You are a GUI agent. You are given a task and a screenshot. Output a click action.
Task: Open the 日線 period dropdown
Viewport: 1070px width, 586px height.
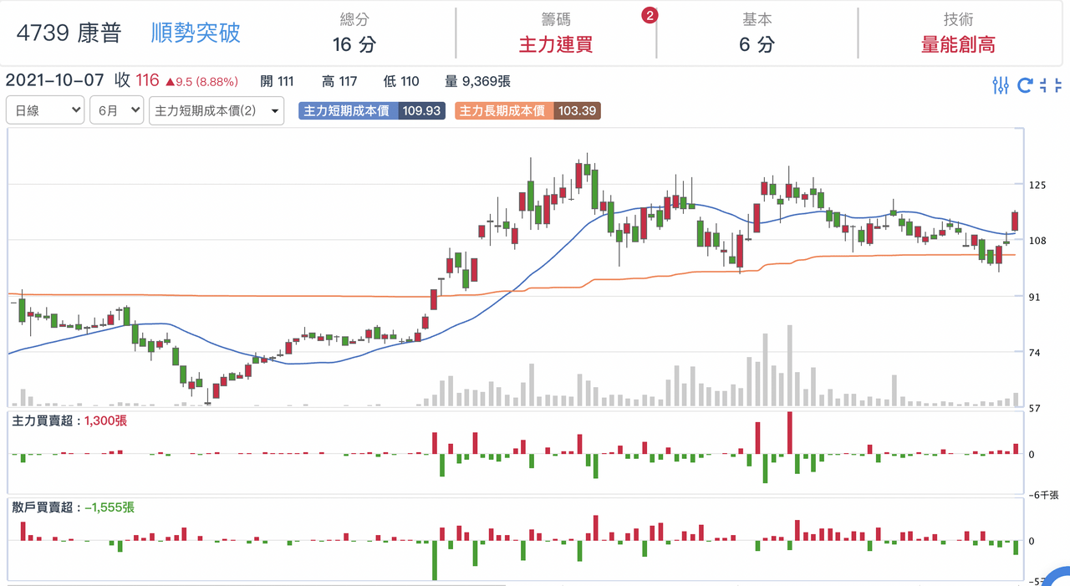pyautogui.click(x=45, y=110)
